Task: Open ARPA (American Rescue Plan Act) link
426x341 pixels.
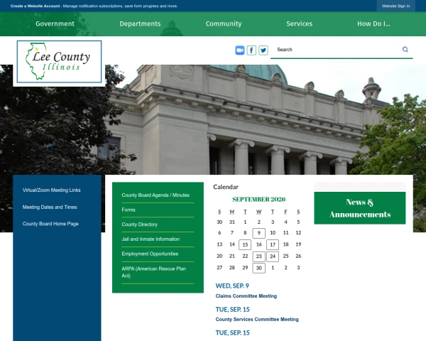Action: click(x=154, y=272)
